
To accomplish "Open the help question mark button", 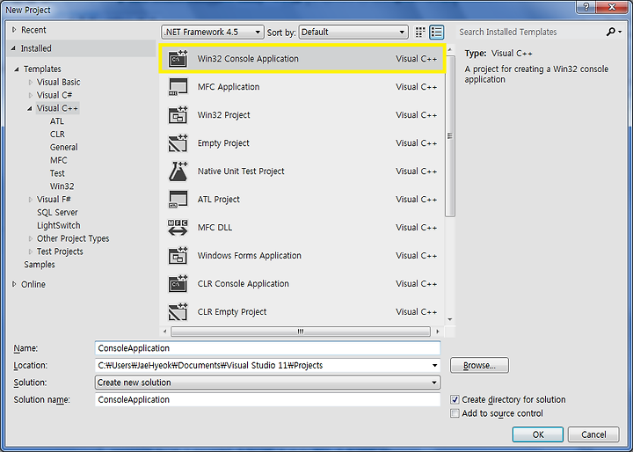I will [x=586, y=7].
